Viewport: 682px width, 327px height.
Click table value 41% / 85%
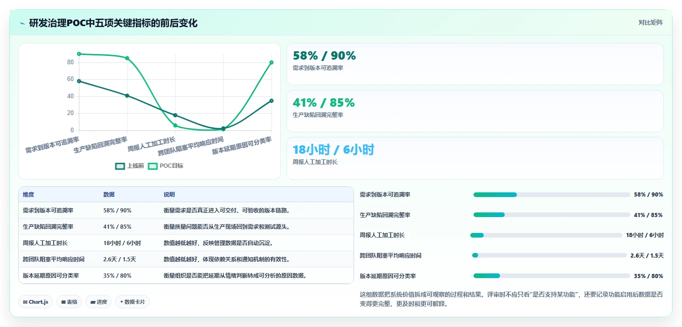click(x=117, y=227)
